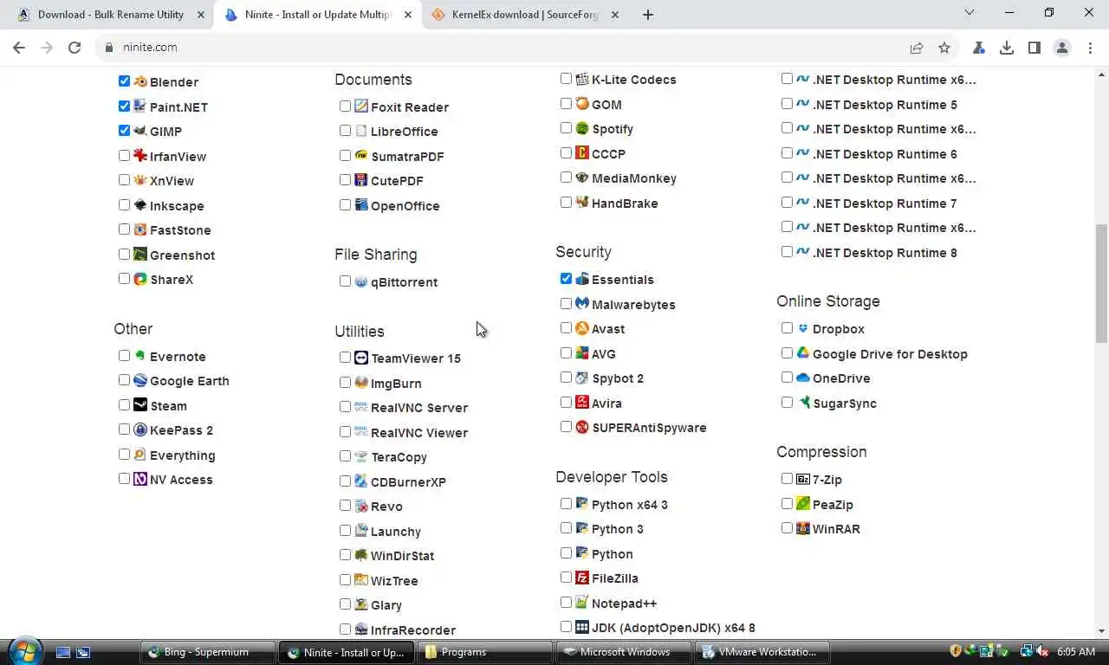Check the LibreOffice checkbox
Viewport: 1109px width, 665px height.
tap(345, 131)
